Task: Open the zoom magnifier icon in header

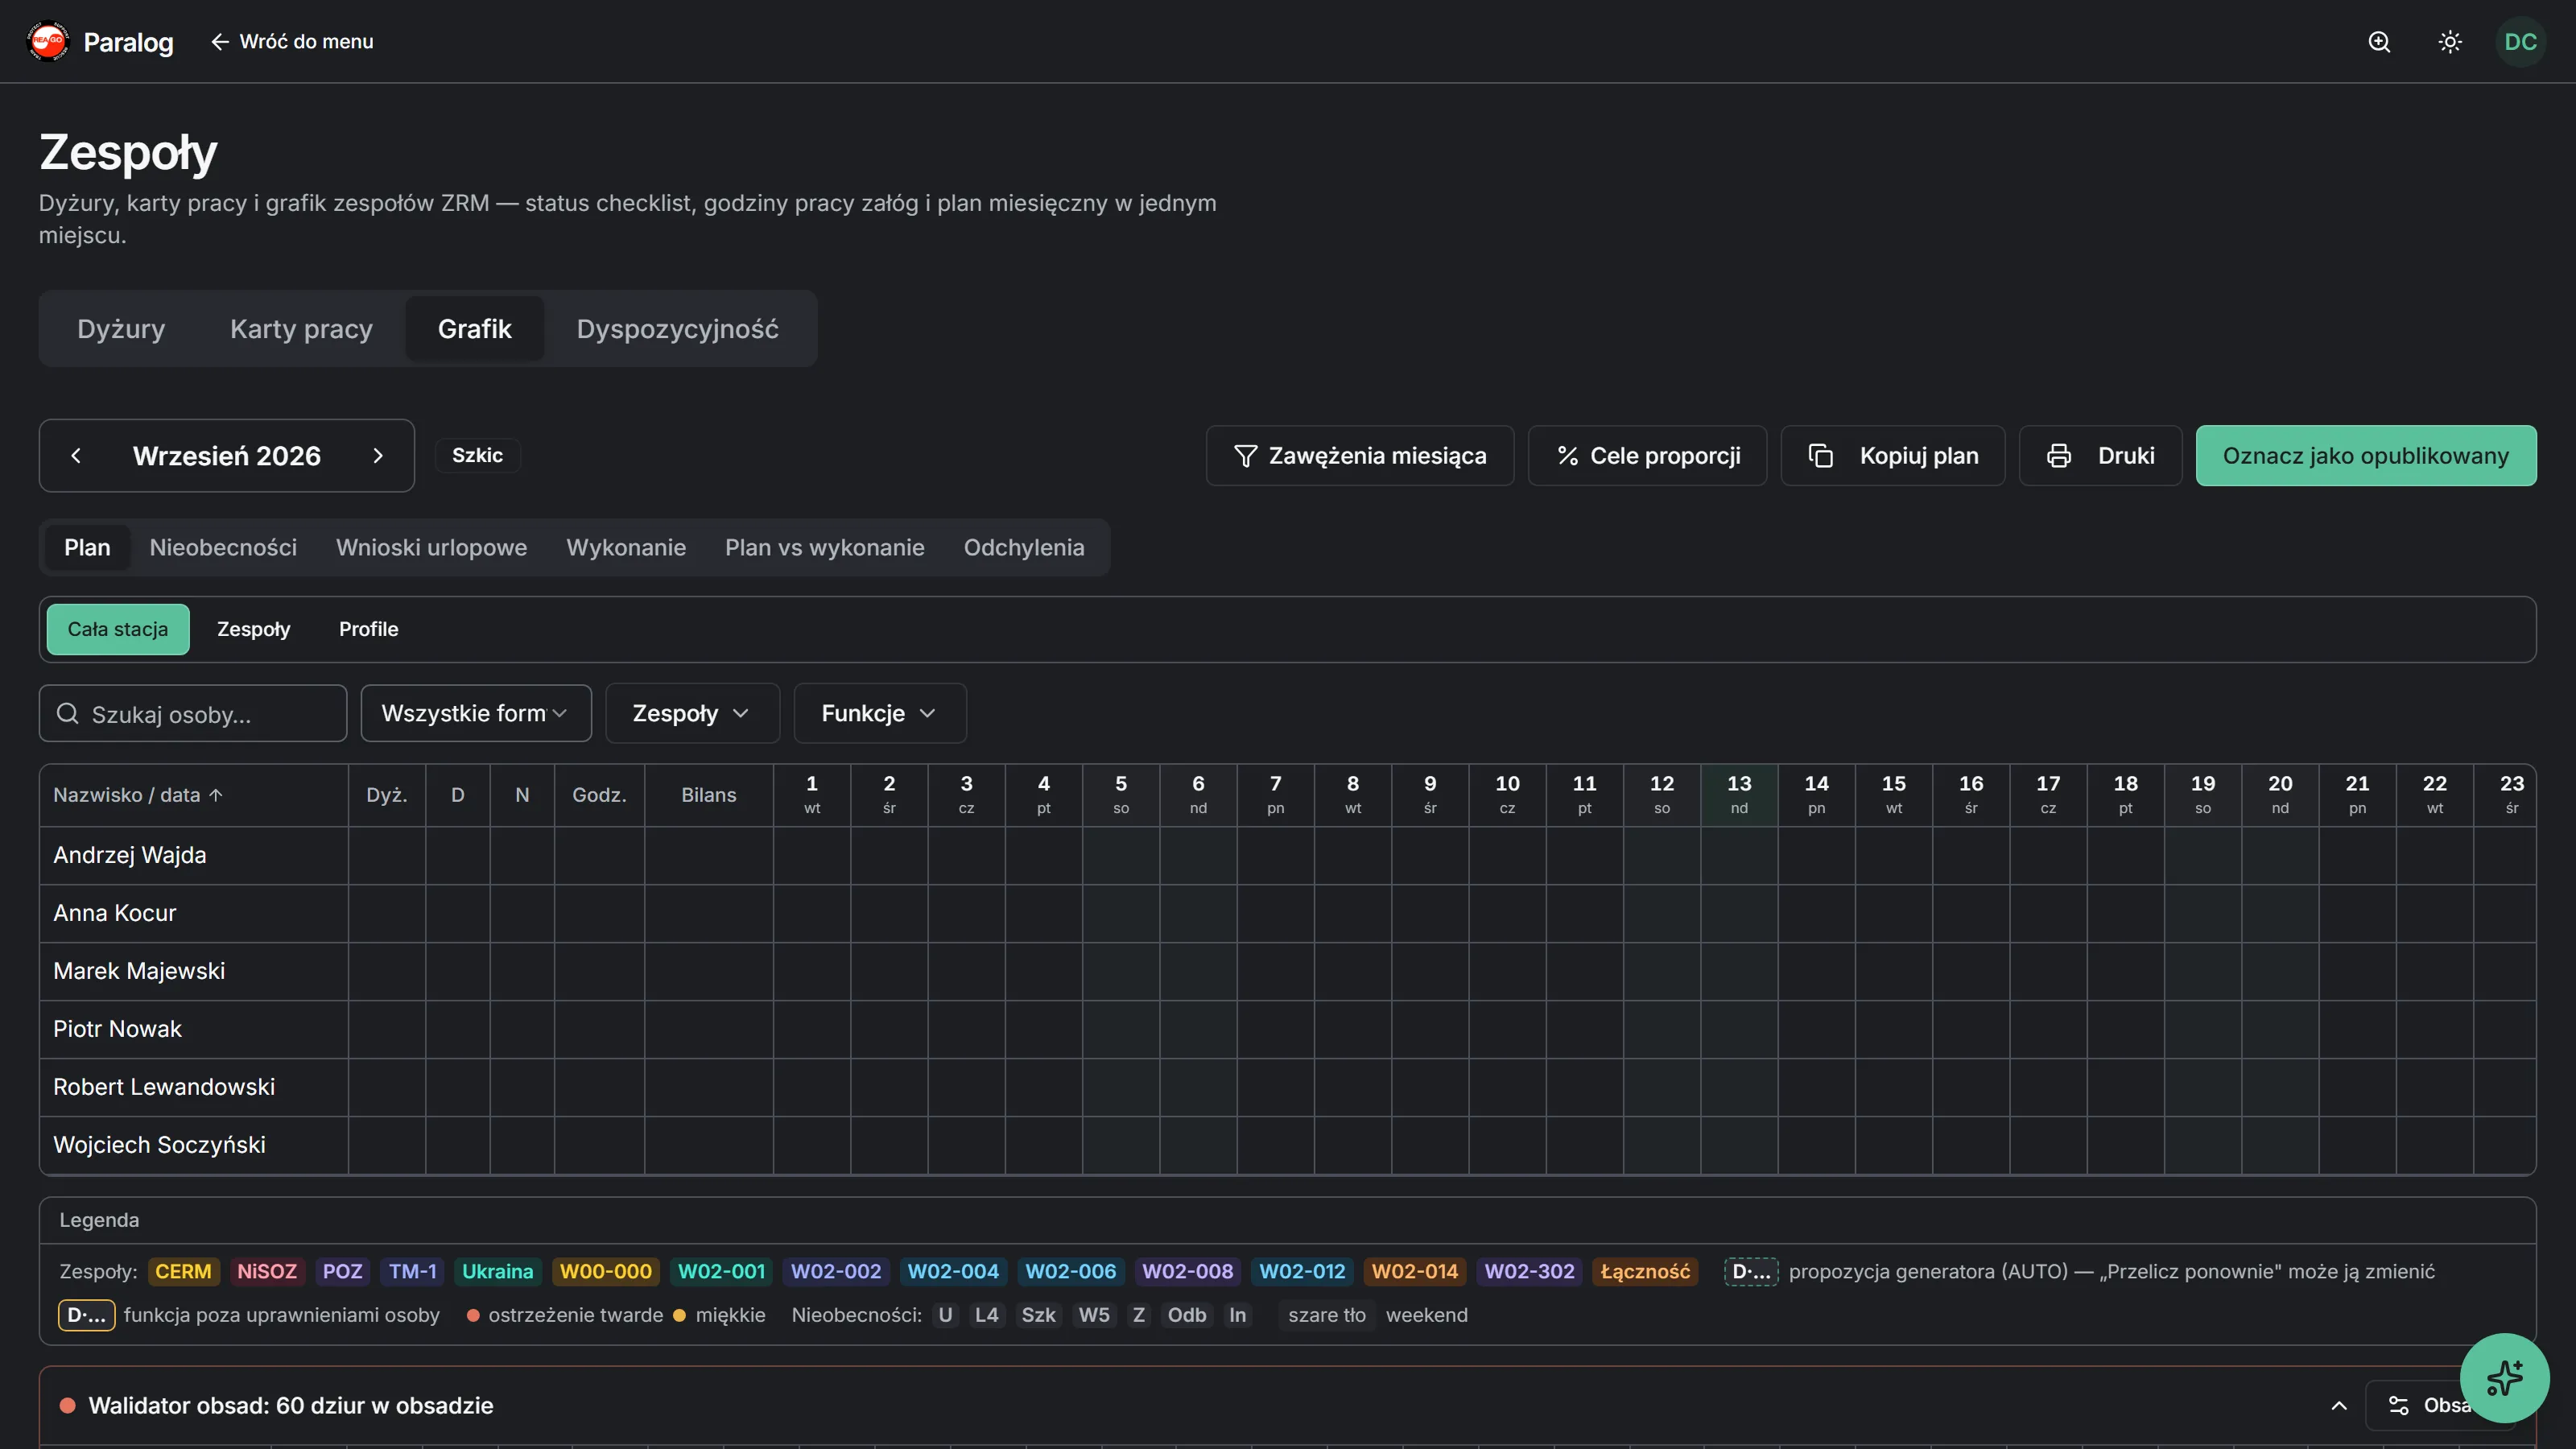Action: tap(2379, 41)
